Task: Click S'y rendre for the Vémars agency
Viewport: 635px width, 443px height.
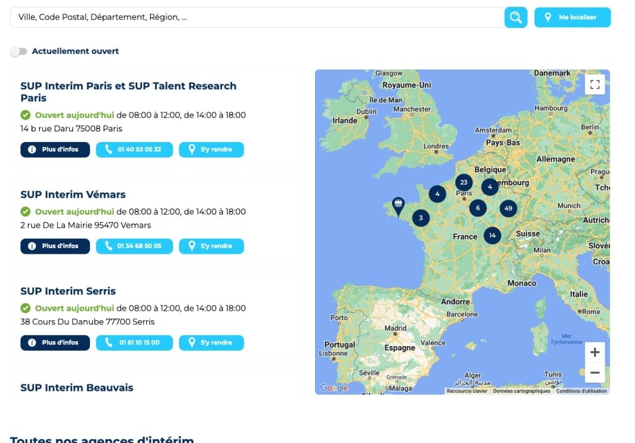Action: (x=211, y=246)
